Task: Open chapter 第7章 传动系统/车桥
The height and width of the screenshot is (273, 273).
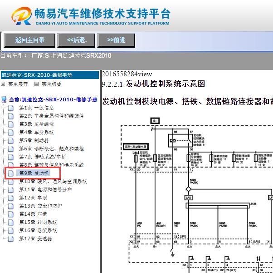Action: pos(43,157)
